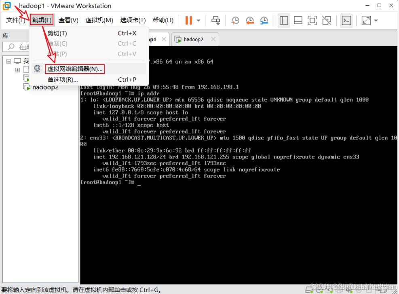
Task: Open the 选项卡(T) menu
Action: [133, 20]
